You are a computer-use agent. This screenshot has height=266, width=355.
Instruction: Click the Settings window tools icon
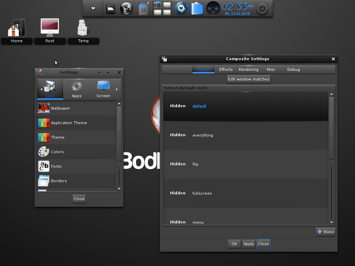(x=39, y=72)
